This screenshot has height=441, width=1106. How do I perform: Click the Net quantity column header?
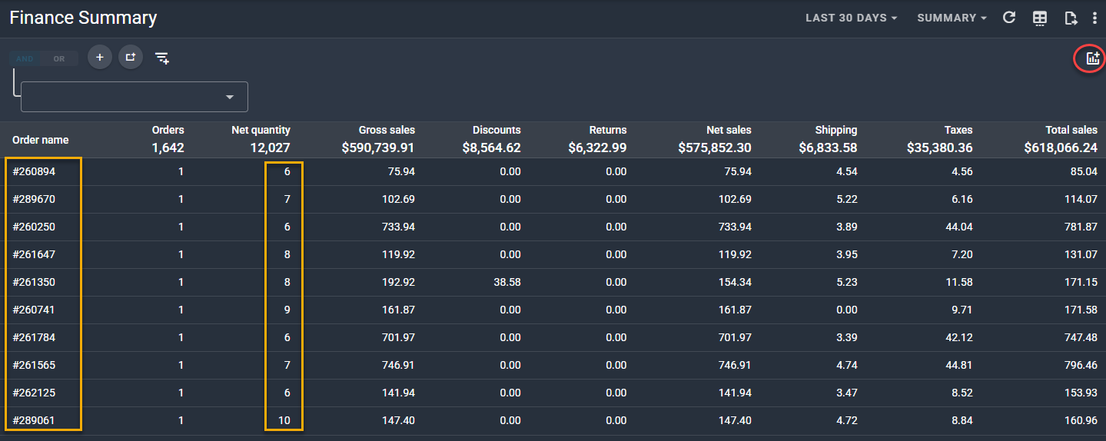point(261,130)
